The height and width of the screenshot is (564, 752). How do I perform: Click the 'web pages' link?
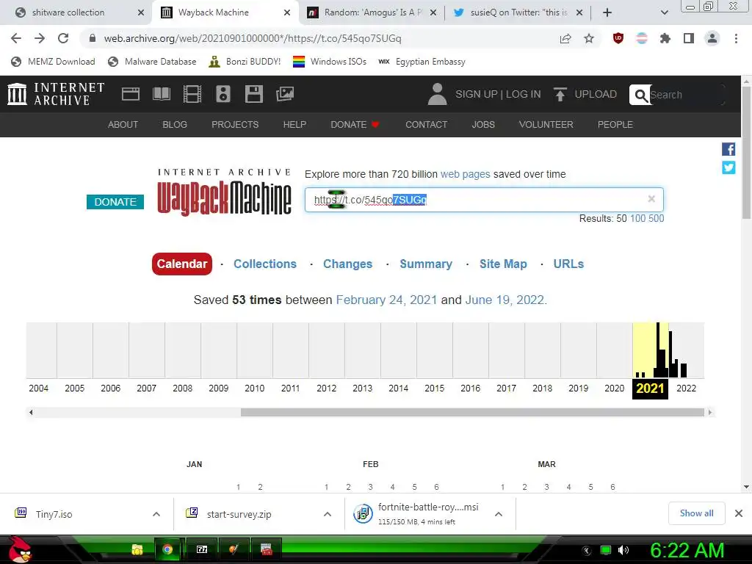coord(465,174)
